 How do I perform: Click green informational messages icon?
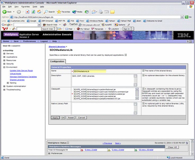click(136, 150)
